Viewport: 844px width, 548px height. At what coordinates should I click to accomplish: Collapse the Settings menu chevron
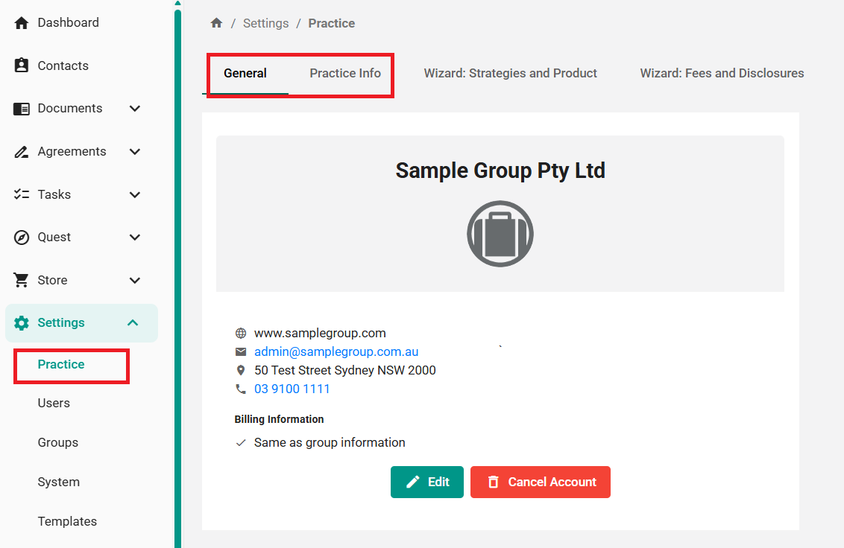[133, 323]
